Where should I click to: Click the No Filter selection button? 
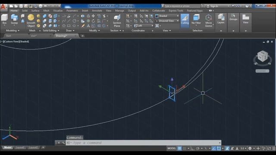(196, 19)
